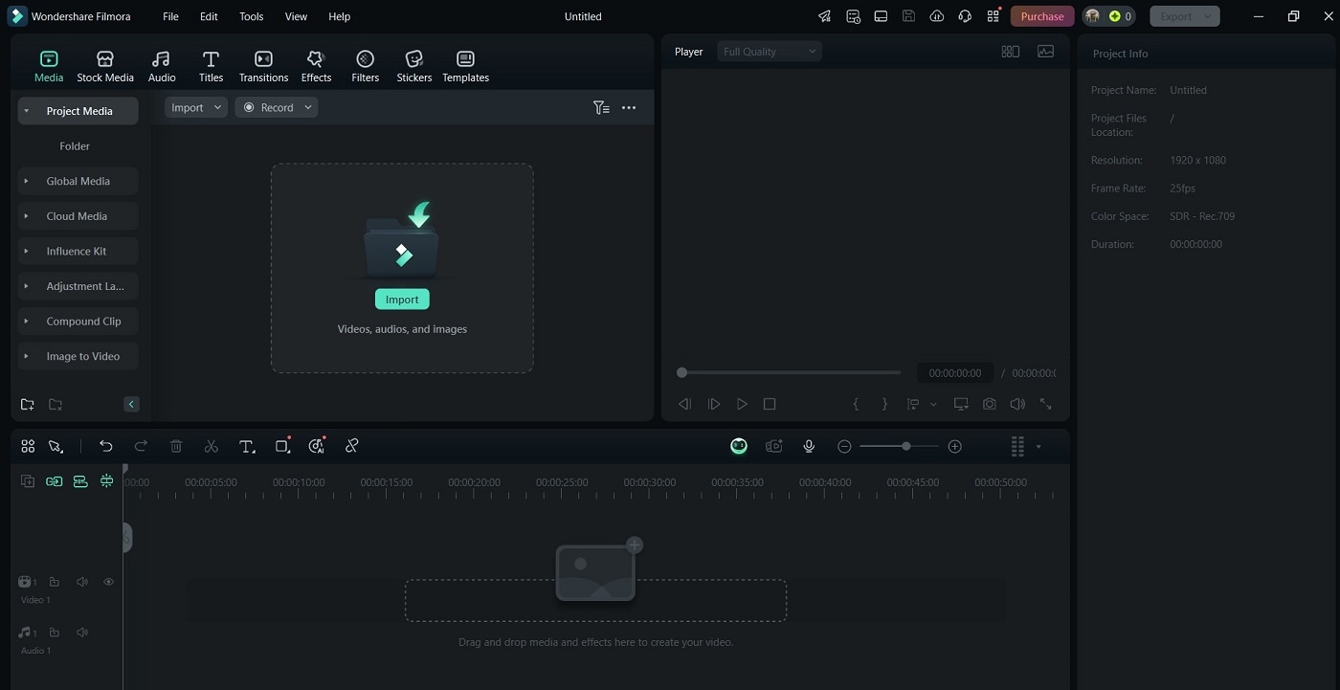Expand the Cloud Media section
Screen dimensions: 1340x690
(26, 216)
